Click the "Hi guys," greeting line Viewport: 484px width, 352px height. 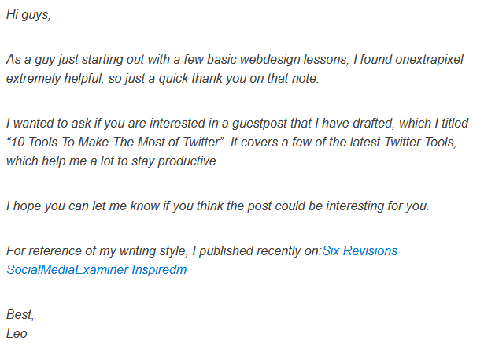28,17
